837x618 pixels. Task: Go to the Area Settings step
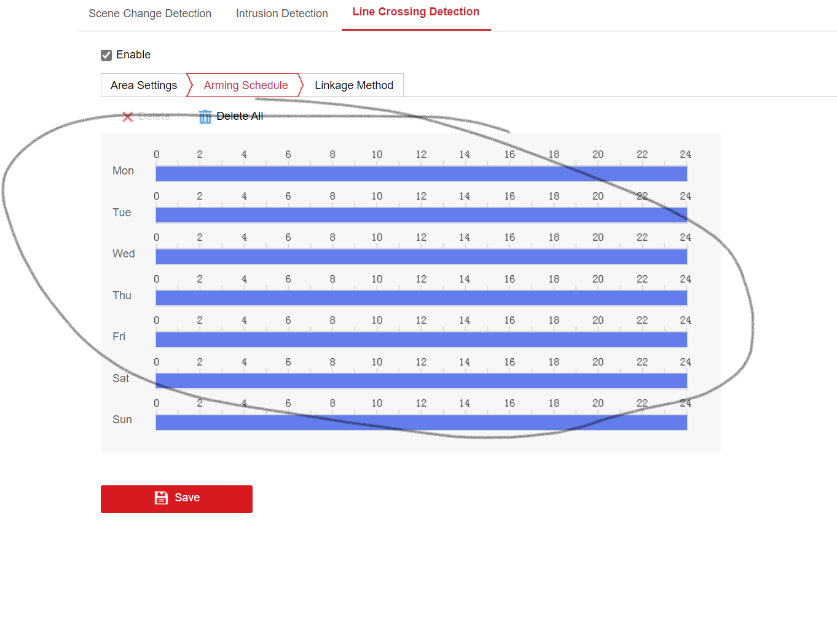tap(144, 85)
